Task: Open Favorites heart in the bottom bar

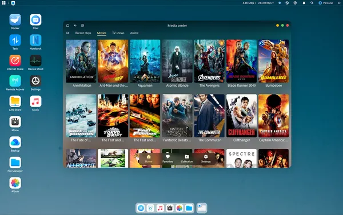Action: (x=167, y=159)
